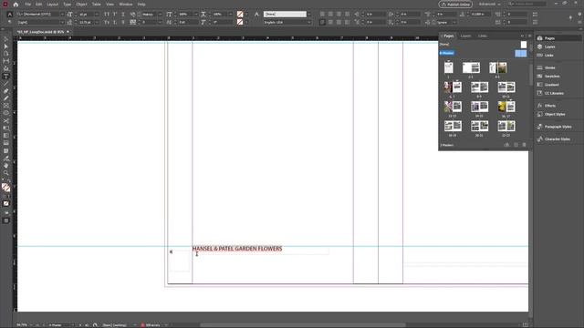The image size is (584, 328).
Task: Switch to Paragraph Formatting Controls
Action: (10, 22)
